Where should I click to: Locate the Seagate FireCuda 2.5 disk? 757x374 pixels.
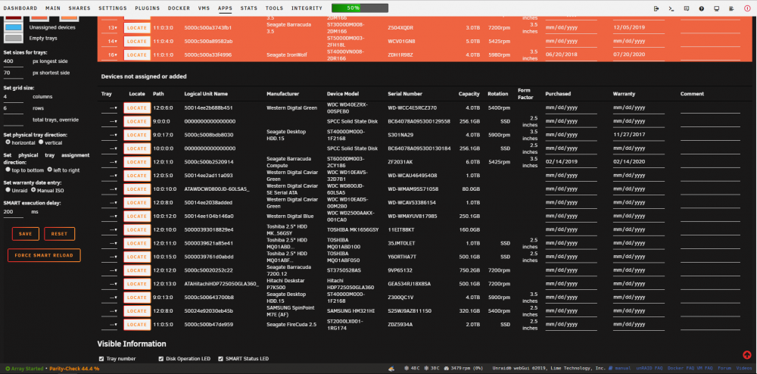click(x=137, y=324)
